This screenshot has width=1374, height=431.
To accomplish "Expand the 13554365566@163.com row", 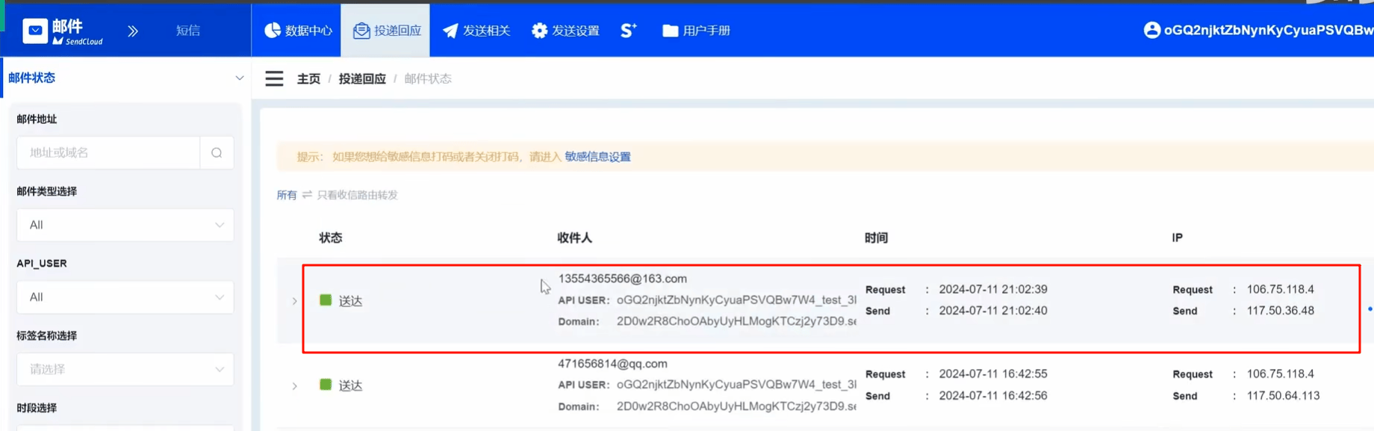I will pos(295,301).
